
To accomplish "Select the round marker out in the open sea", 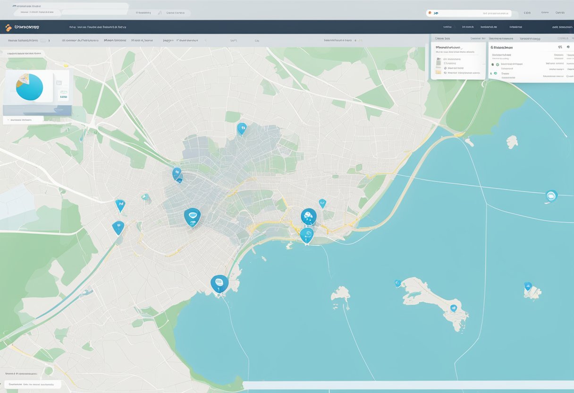I will 551,196.
